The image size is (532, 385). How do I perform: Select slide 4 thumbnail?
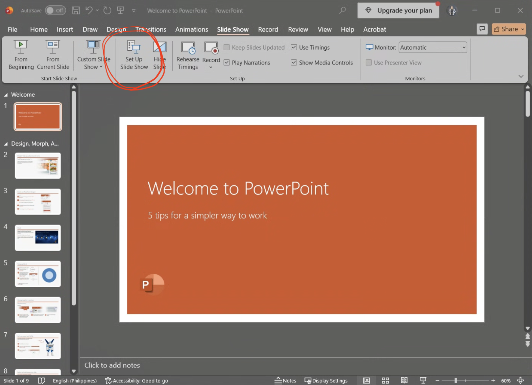tap(38, 238)
